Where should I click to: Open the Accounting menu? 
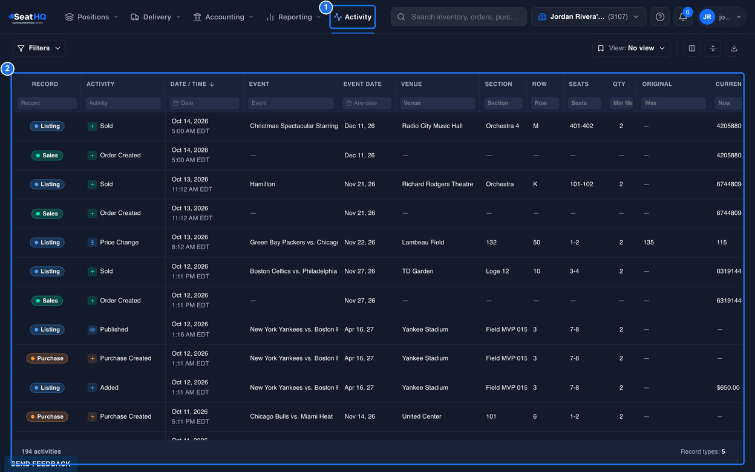point(223,17)
